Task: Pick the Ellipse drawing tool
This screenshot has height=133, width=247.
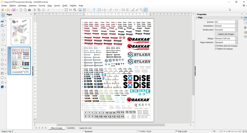Action: [x=3, y=40]
